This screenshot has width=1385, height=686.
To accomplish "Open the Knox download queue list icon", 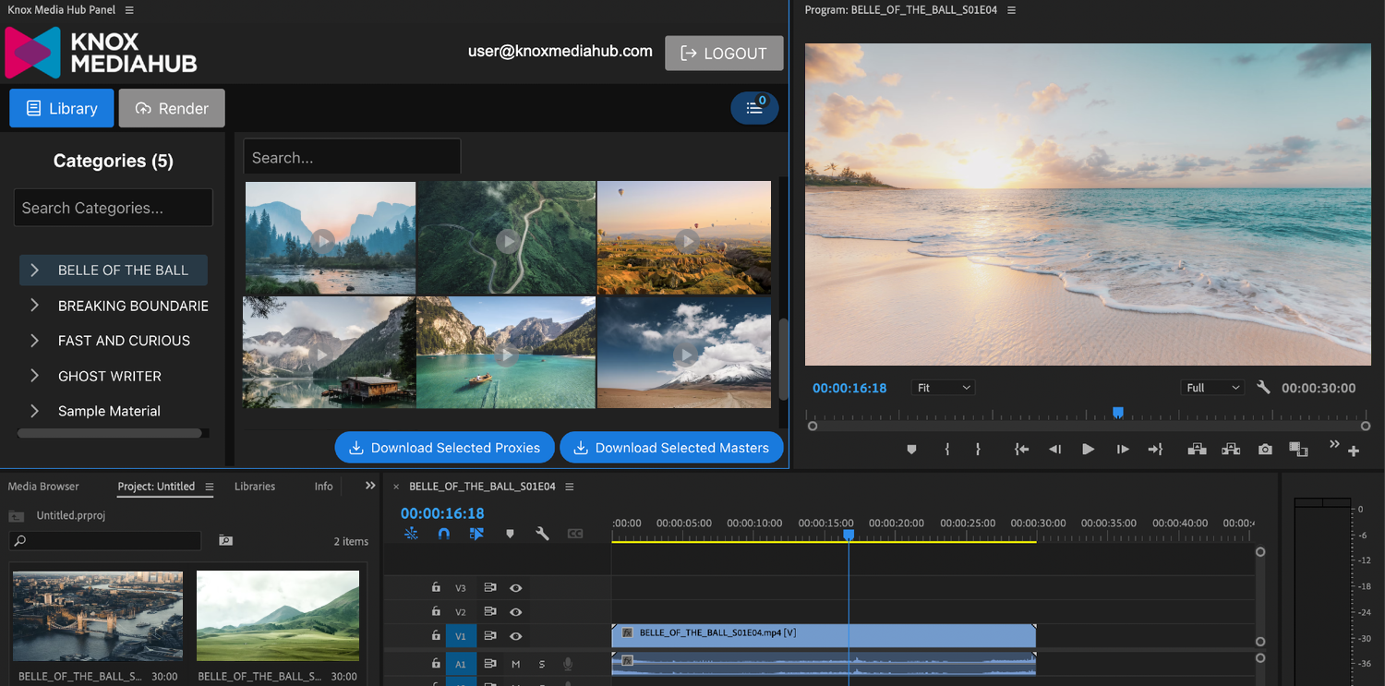I will [x=754, y=108].
